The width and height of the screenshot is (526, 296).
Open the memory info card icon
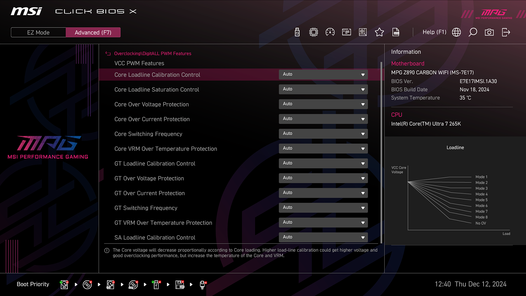coord(347,32)
